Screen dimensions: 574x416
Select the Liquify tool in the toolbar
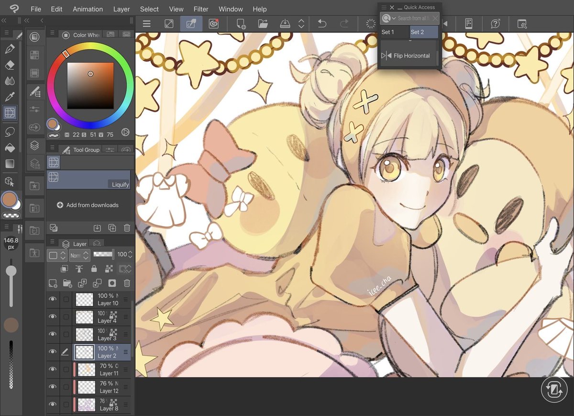pos(10,113)
